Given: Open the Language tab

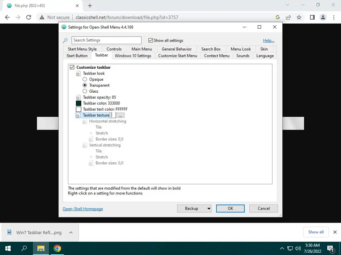Looking at the screenshot, I should [265, 56].
